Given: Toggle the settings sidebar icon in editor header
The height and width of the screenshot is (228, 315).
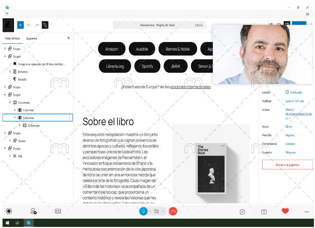Looking at the screenshot, I should click(x=287, y=24).
